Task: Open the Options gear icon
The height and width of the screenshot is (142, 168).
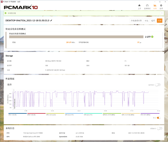Action: click(x=161, y=6)
